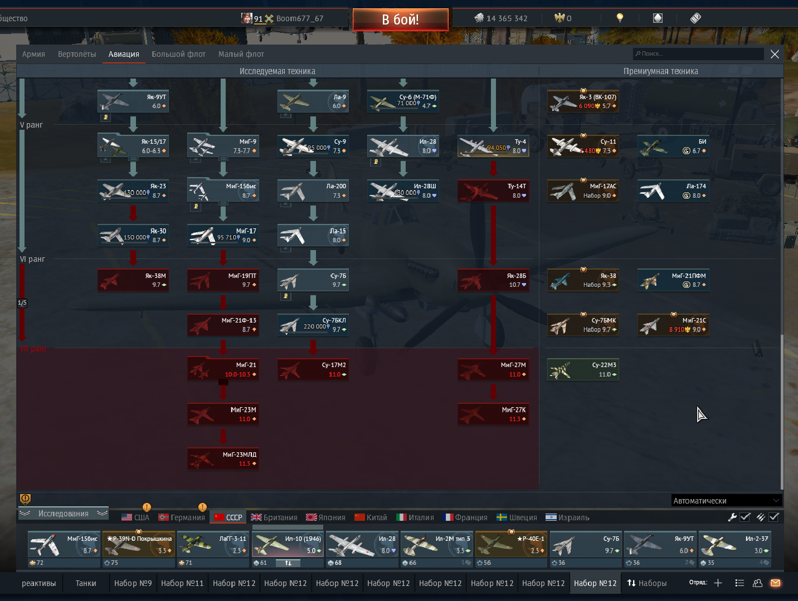Switch to the Большой флот tab

click(178, 54)
